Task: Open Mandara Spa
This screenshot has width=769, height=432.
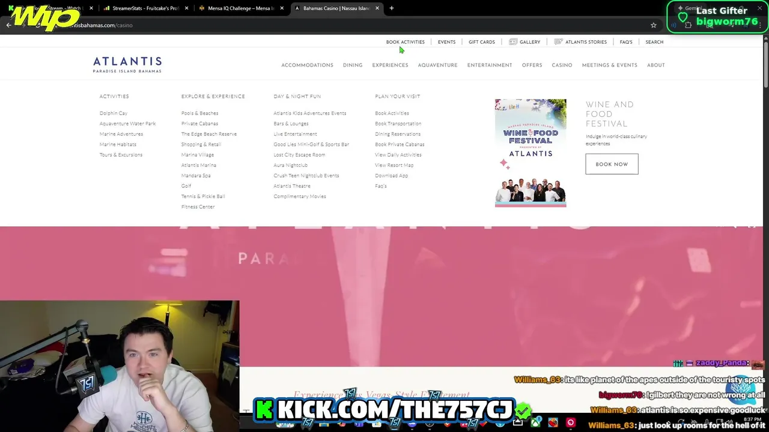Action: 196,176
